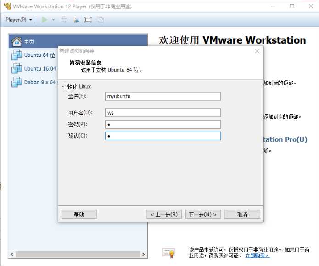This screenshot has height=266, width=319.
Task: Click the Ubuntu 16.04 VM icon
Action: (x=17, y=68)
